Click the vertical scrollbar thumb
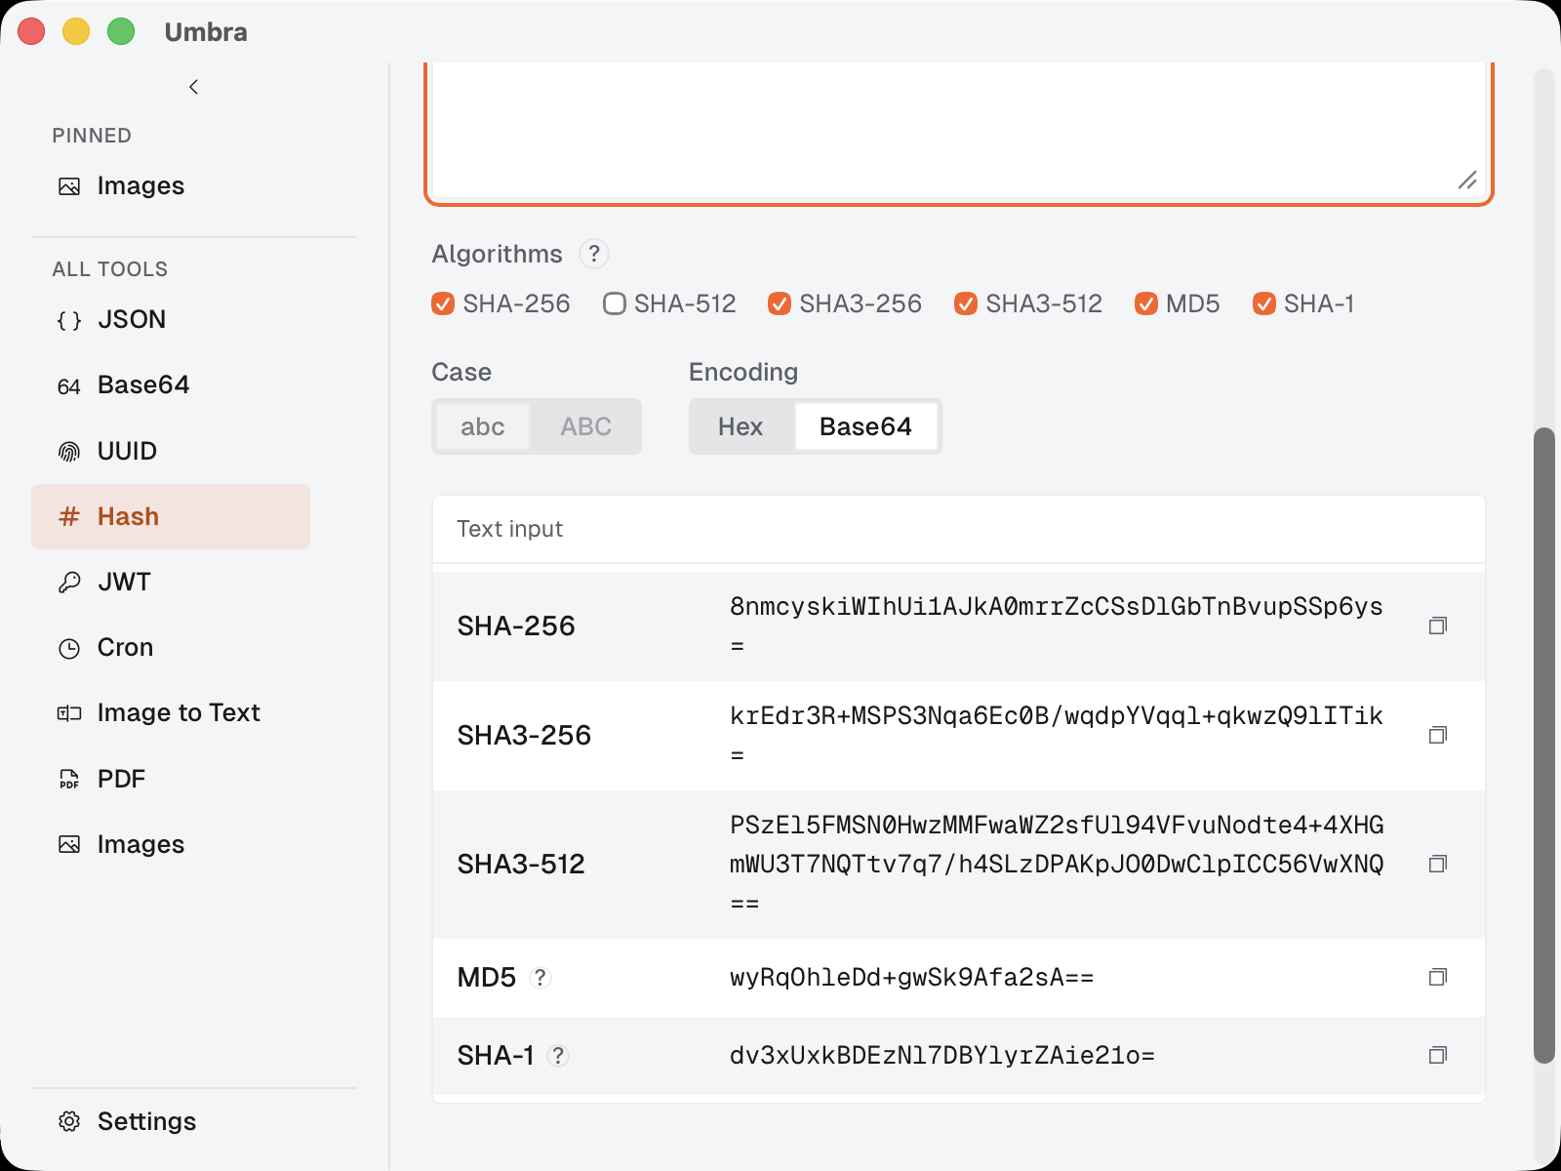The width and height of the screenshot is (1561, 1171). (1543, 746)
